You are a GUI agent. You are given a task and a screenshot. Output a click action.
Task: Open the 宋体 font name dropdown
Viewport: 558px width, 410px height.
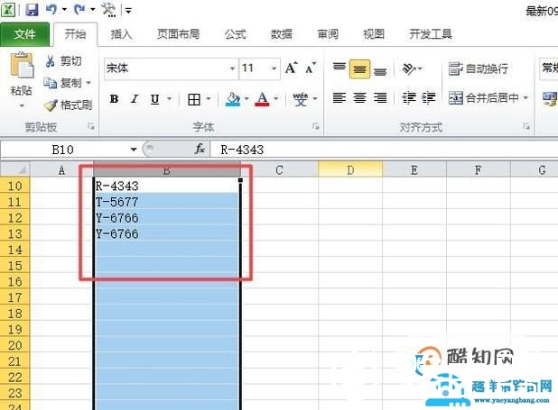tap(232, 68)
